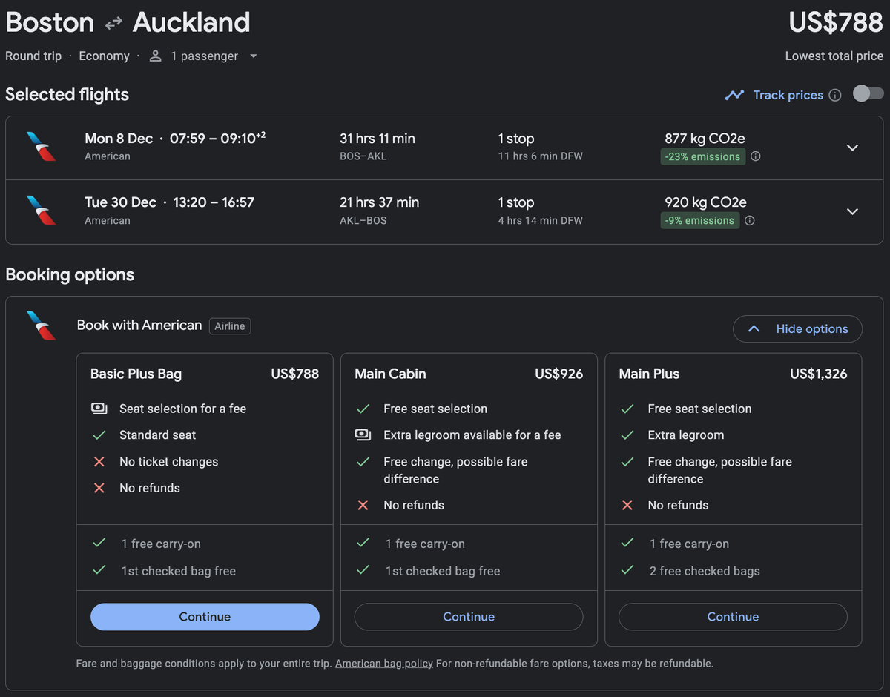Click the US$1,326 Main Plus price

819,374
